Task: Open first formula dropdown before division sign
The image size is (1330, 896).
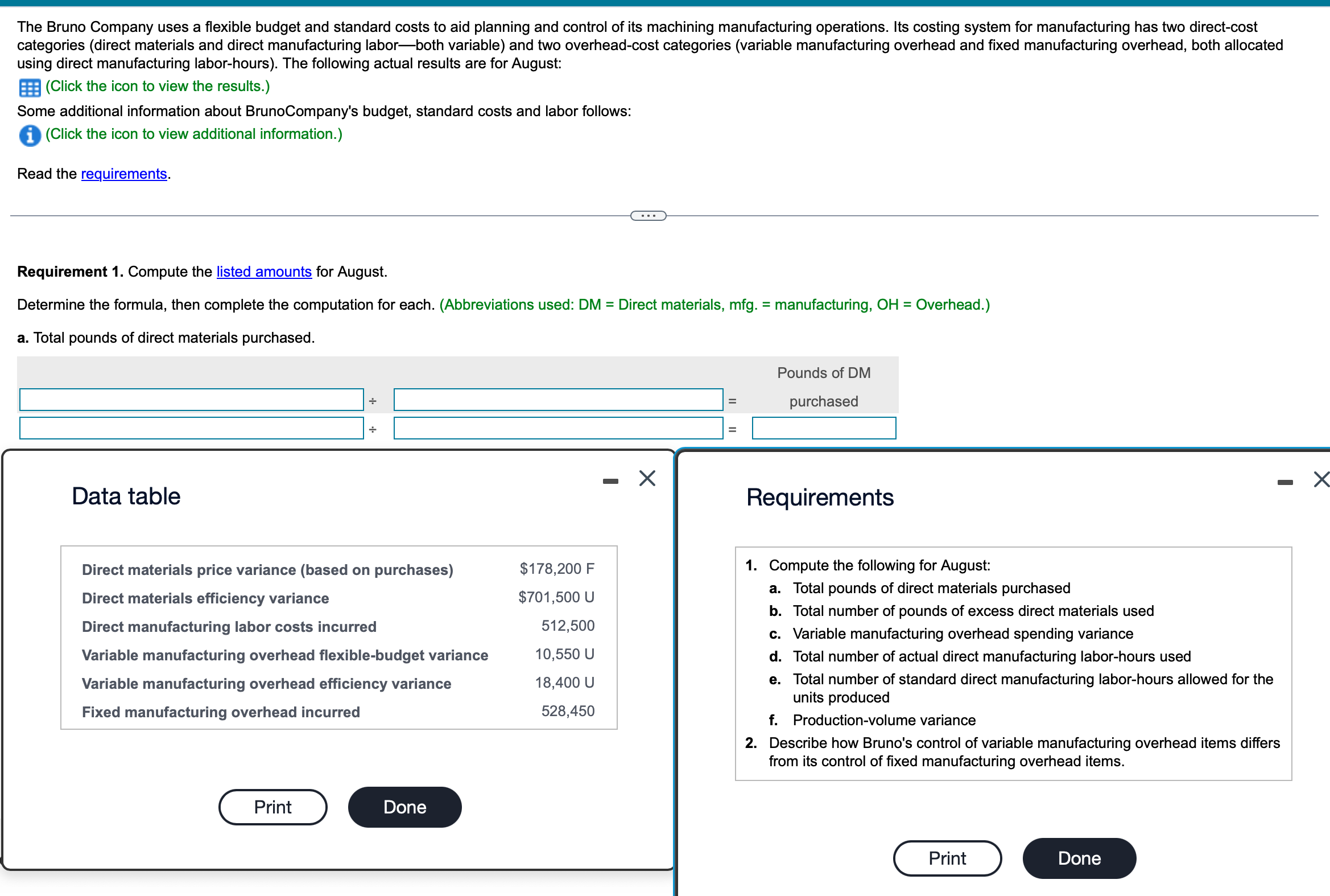Action: click(x=191, y=400)
